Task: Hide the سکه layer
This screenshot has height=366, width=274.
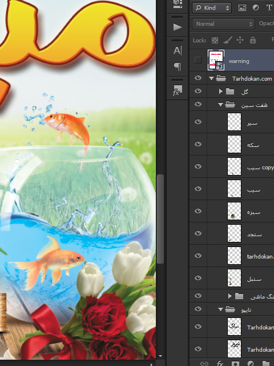Action: click(198, 144)
